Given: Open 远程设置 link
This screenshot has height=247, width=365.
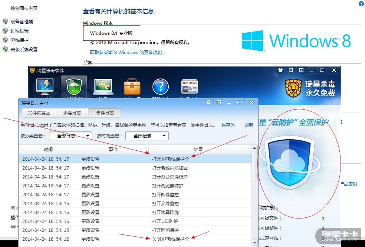Looking at the screenshot, I should pyautogui.click(x=20, y=31).
